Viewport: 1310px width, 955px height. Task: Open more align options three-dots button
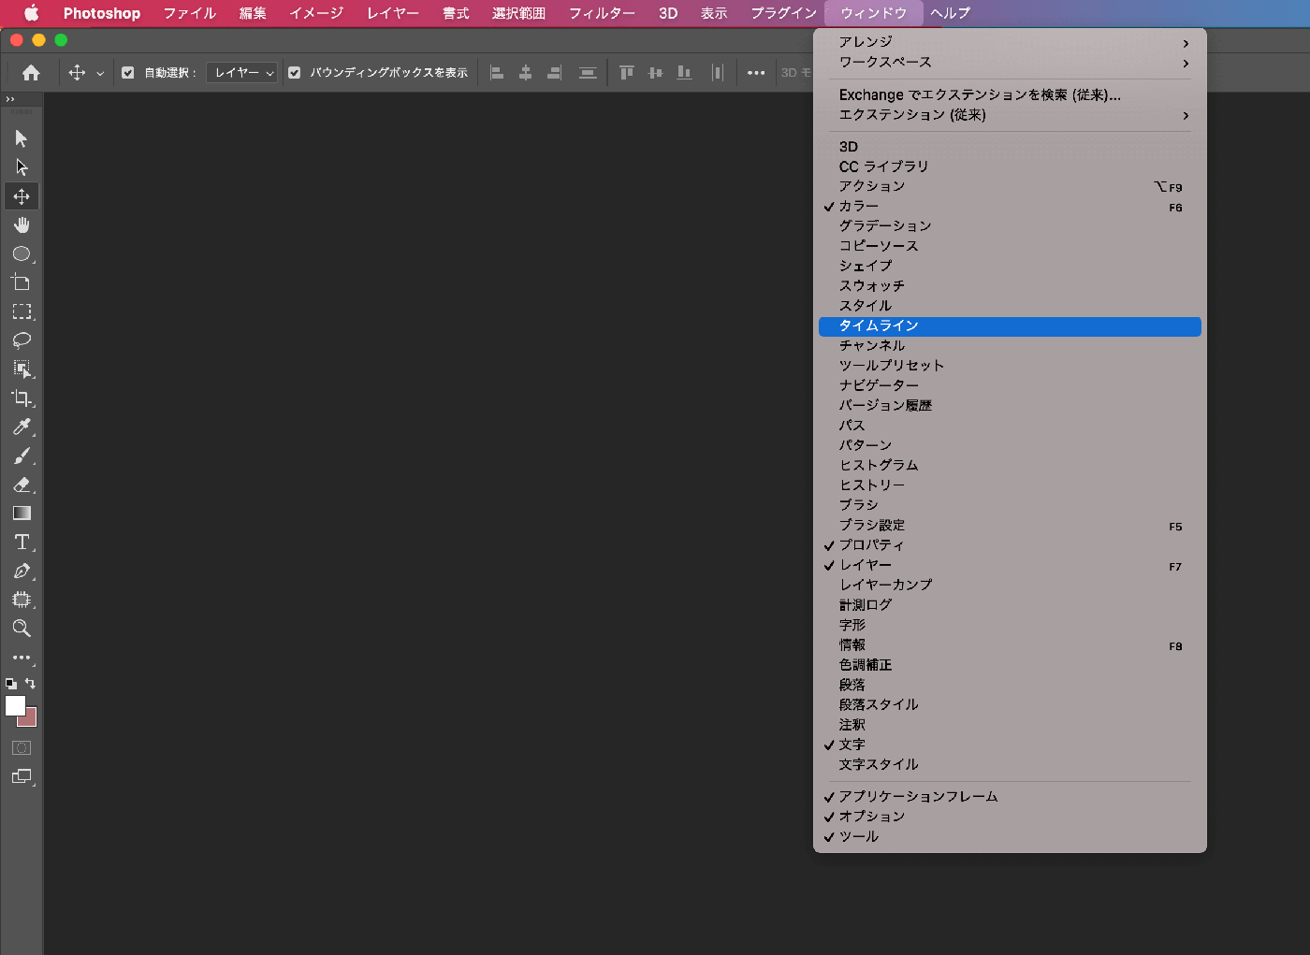point(756,73)
